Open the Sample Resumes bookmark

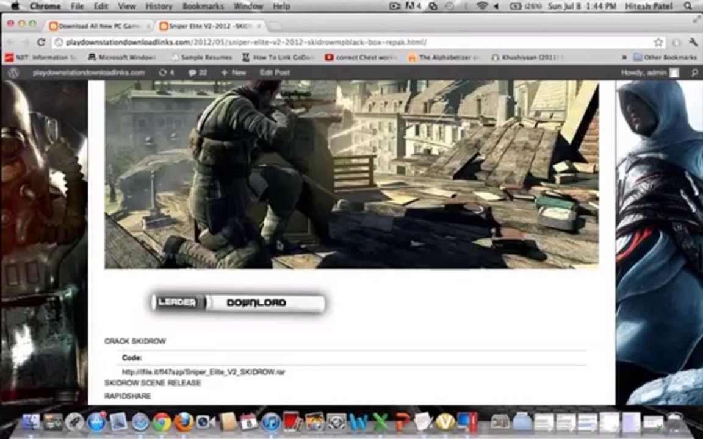[201, 57]
